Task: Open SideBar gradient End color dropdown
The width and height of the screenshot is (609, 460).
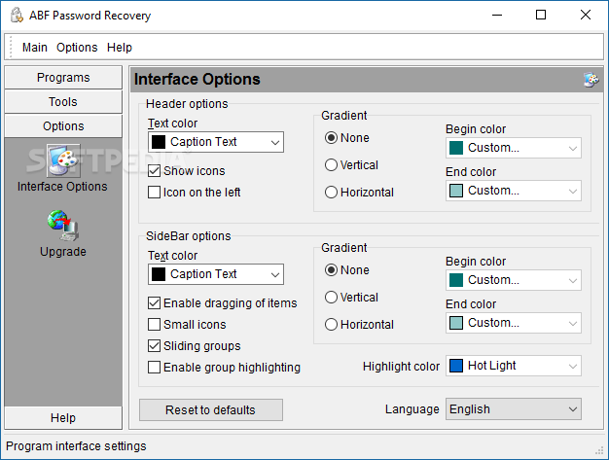Action: tap(514, 323)
